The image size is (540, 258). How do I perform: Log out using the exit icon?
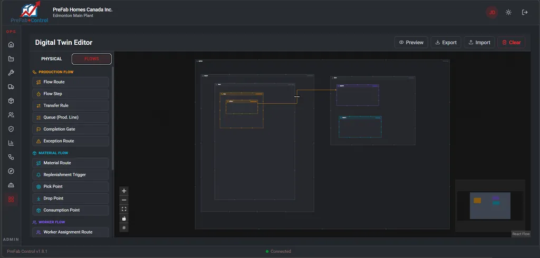pyautogui.click(x=525, y=13)
